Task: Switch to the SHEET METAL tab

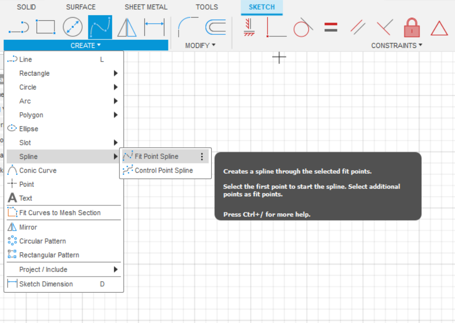Action: (146, 7)
